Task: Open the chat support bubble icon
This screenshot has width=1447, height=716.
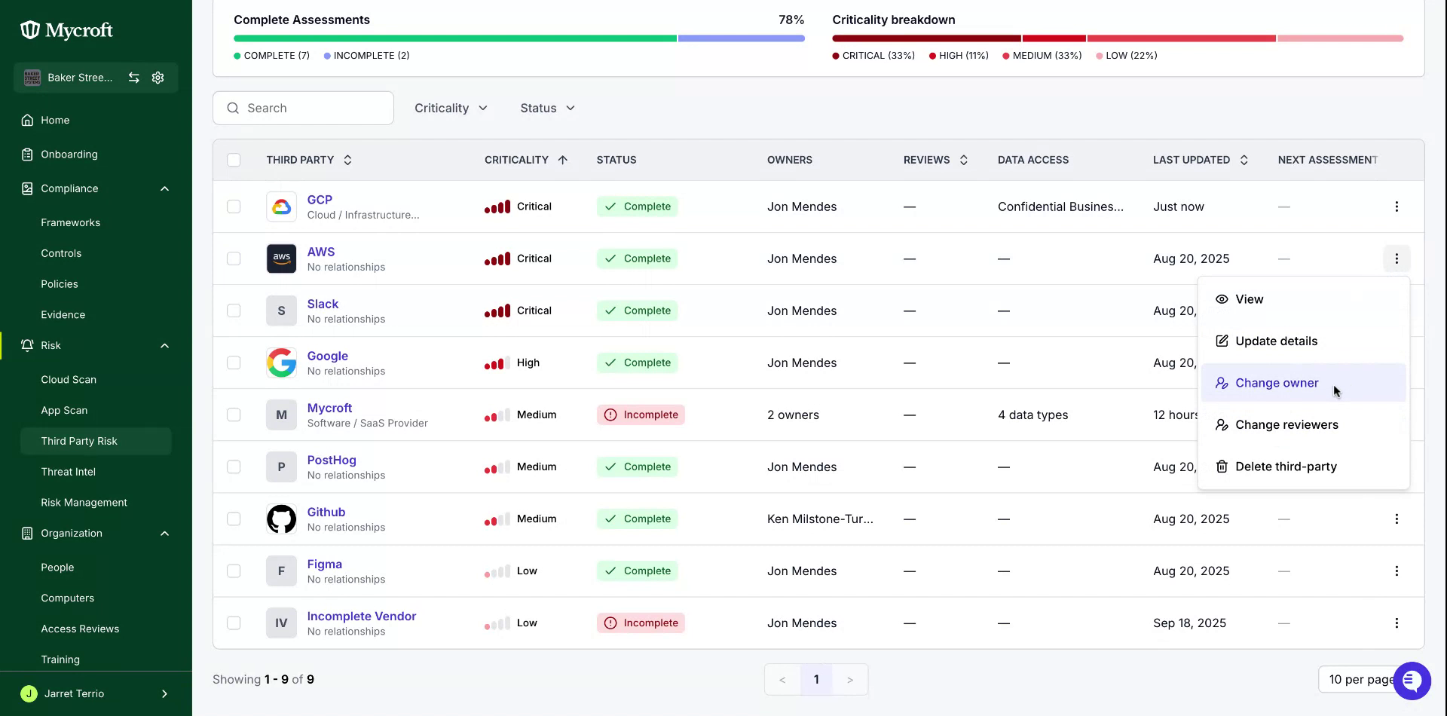Action: pos(1412,681)
